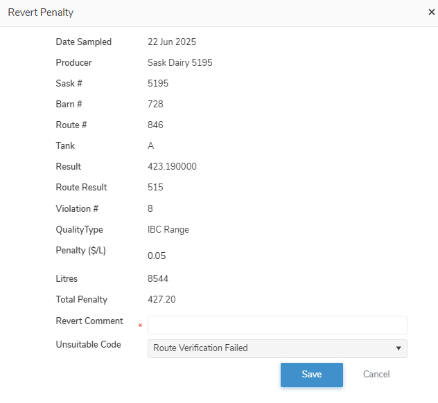This screenshot has width=438, height=403.
Task: Click the Litres value 8544
Action: pyautogui.click(x=158, y=279)
